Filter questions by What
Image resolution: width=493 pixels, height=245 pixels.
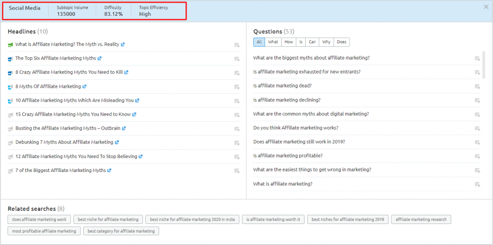click(273, 42)
